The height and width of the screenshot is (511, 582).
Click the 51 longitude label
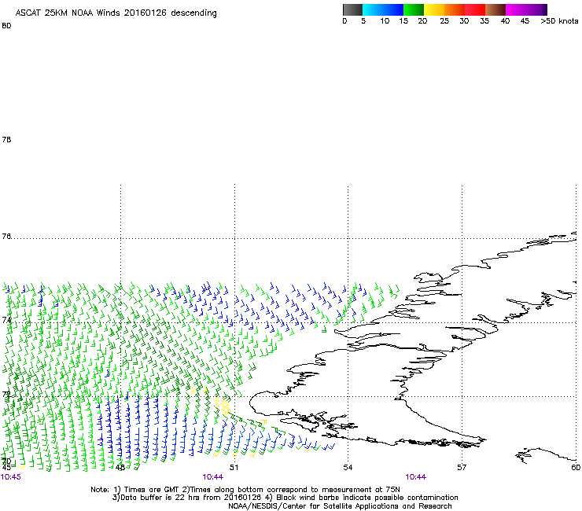pos(234,468)
